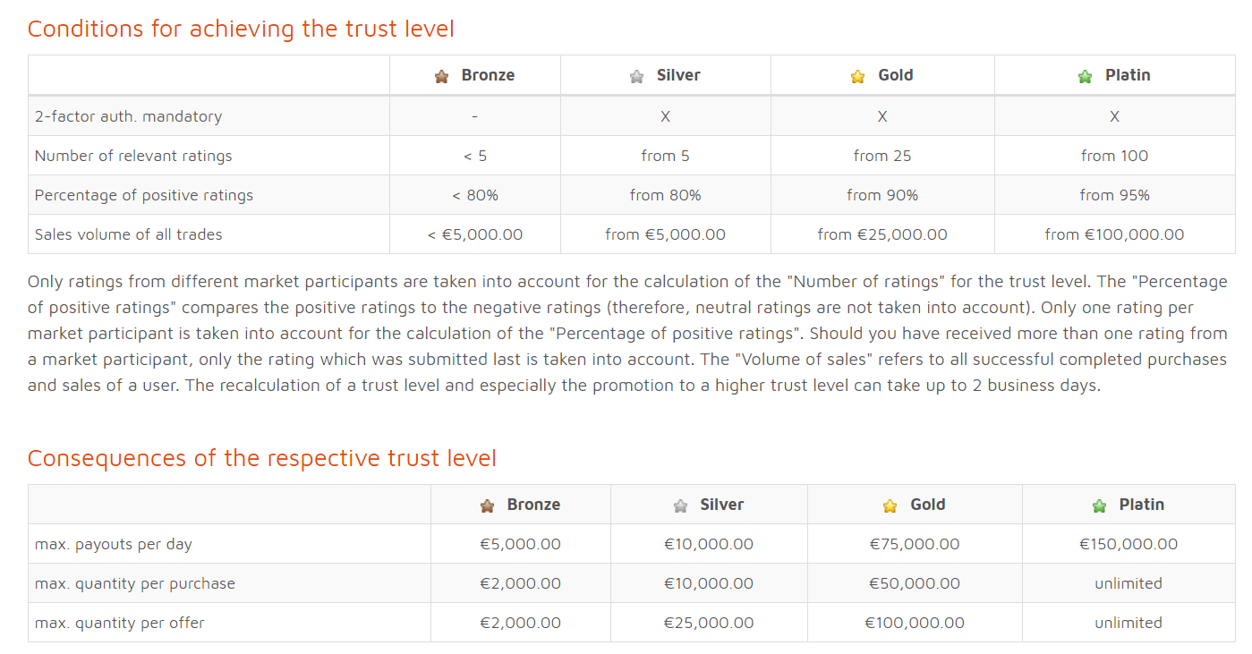
Task: Click the Gold '€75,000.00' payouts cell
Action: coord(915,544)
